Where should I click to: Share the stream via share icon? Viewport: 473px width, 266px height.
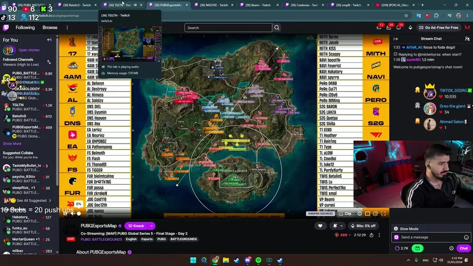pos(372,235)
